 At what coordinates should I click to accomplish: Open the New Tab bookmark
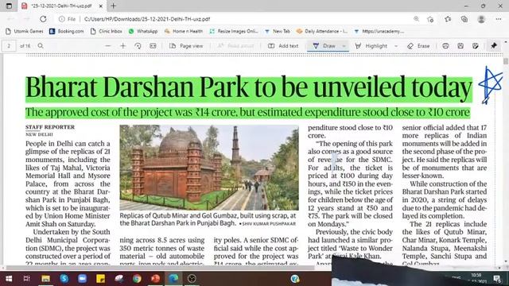pyautogui.click(x=278, y=31)
